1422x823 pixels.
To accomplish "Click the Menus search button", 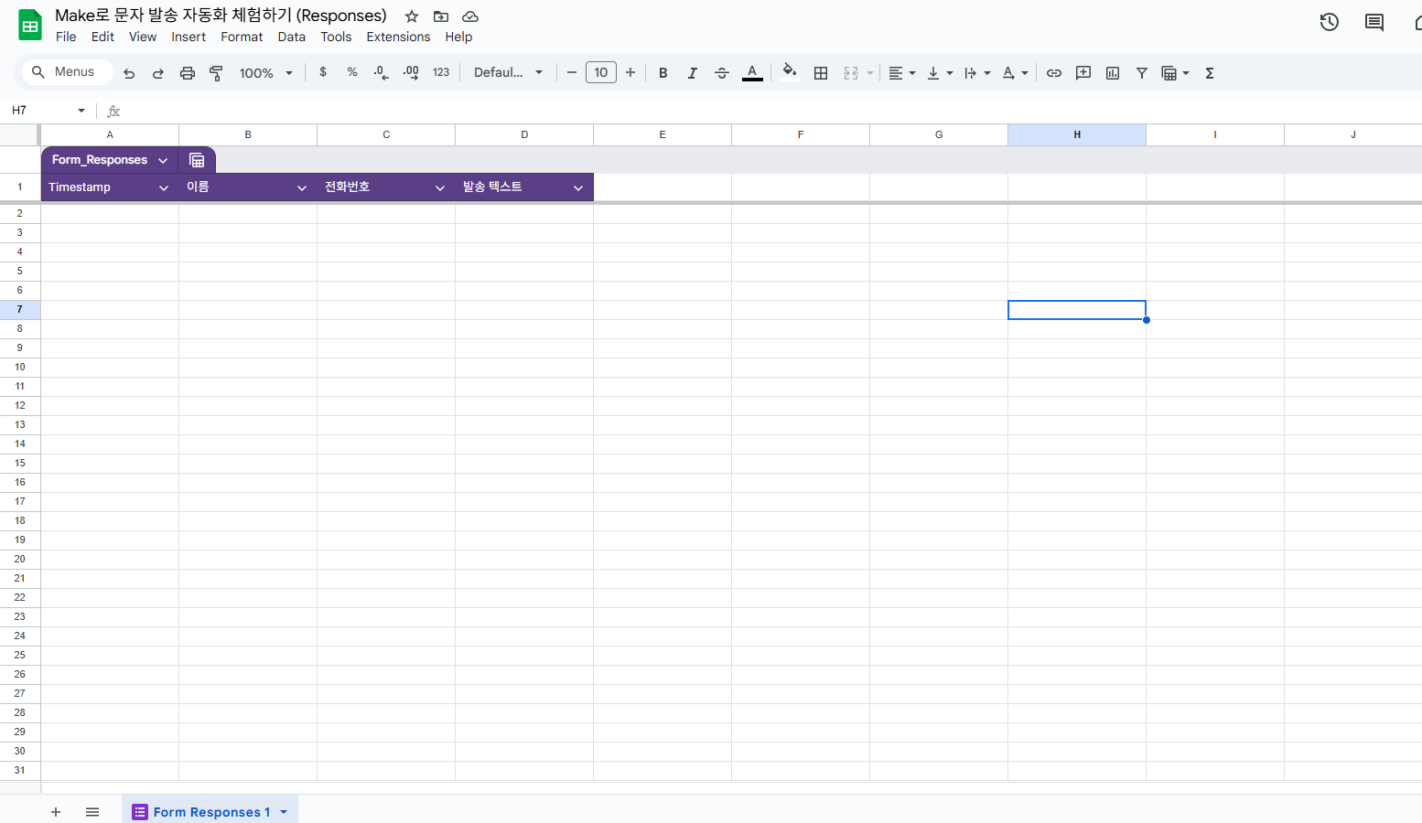I will (64, 72).
